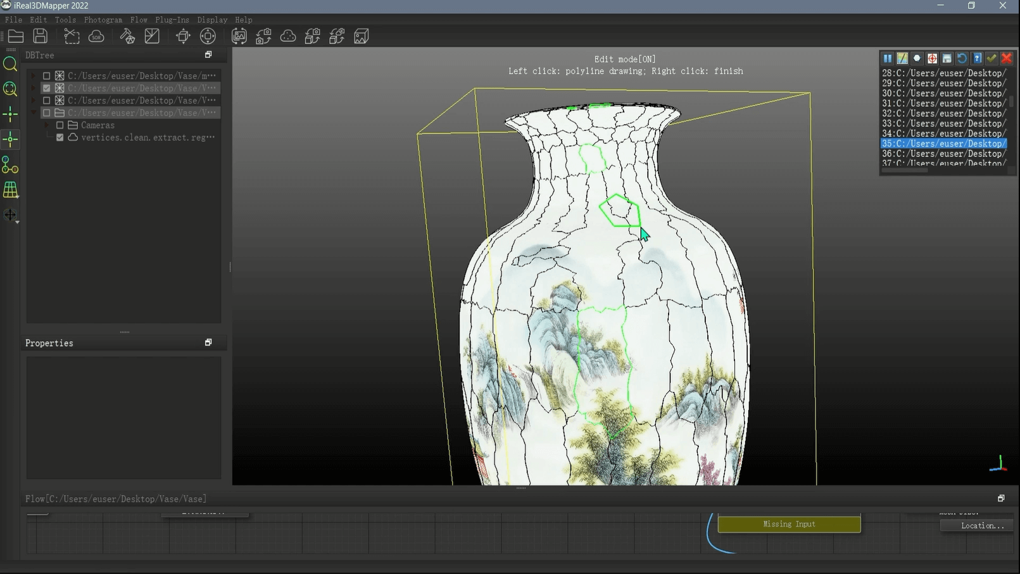The height and width of the screenshot is (574, 1020).
Task: Cancel editing with the red X icon
Action: [1007, 58]
